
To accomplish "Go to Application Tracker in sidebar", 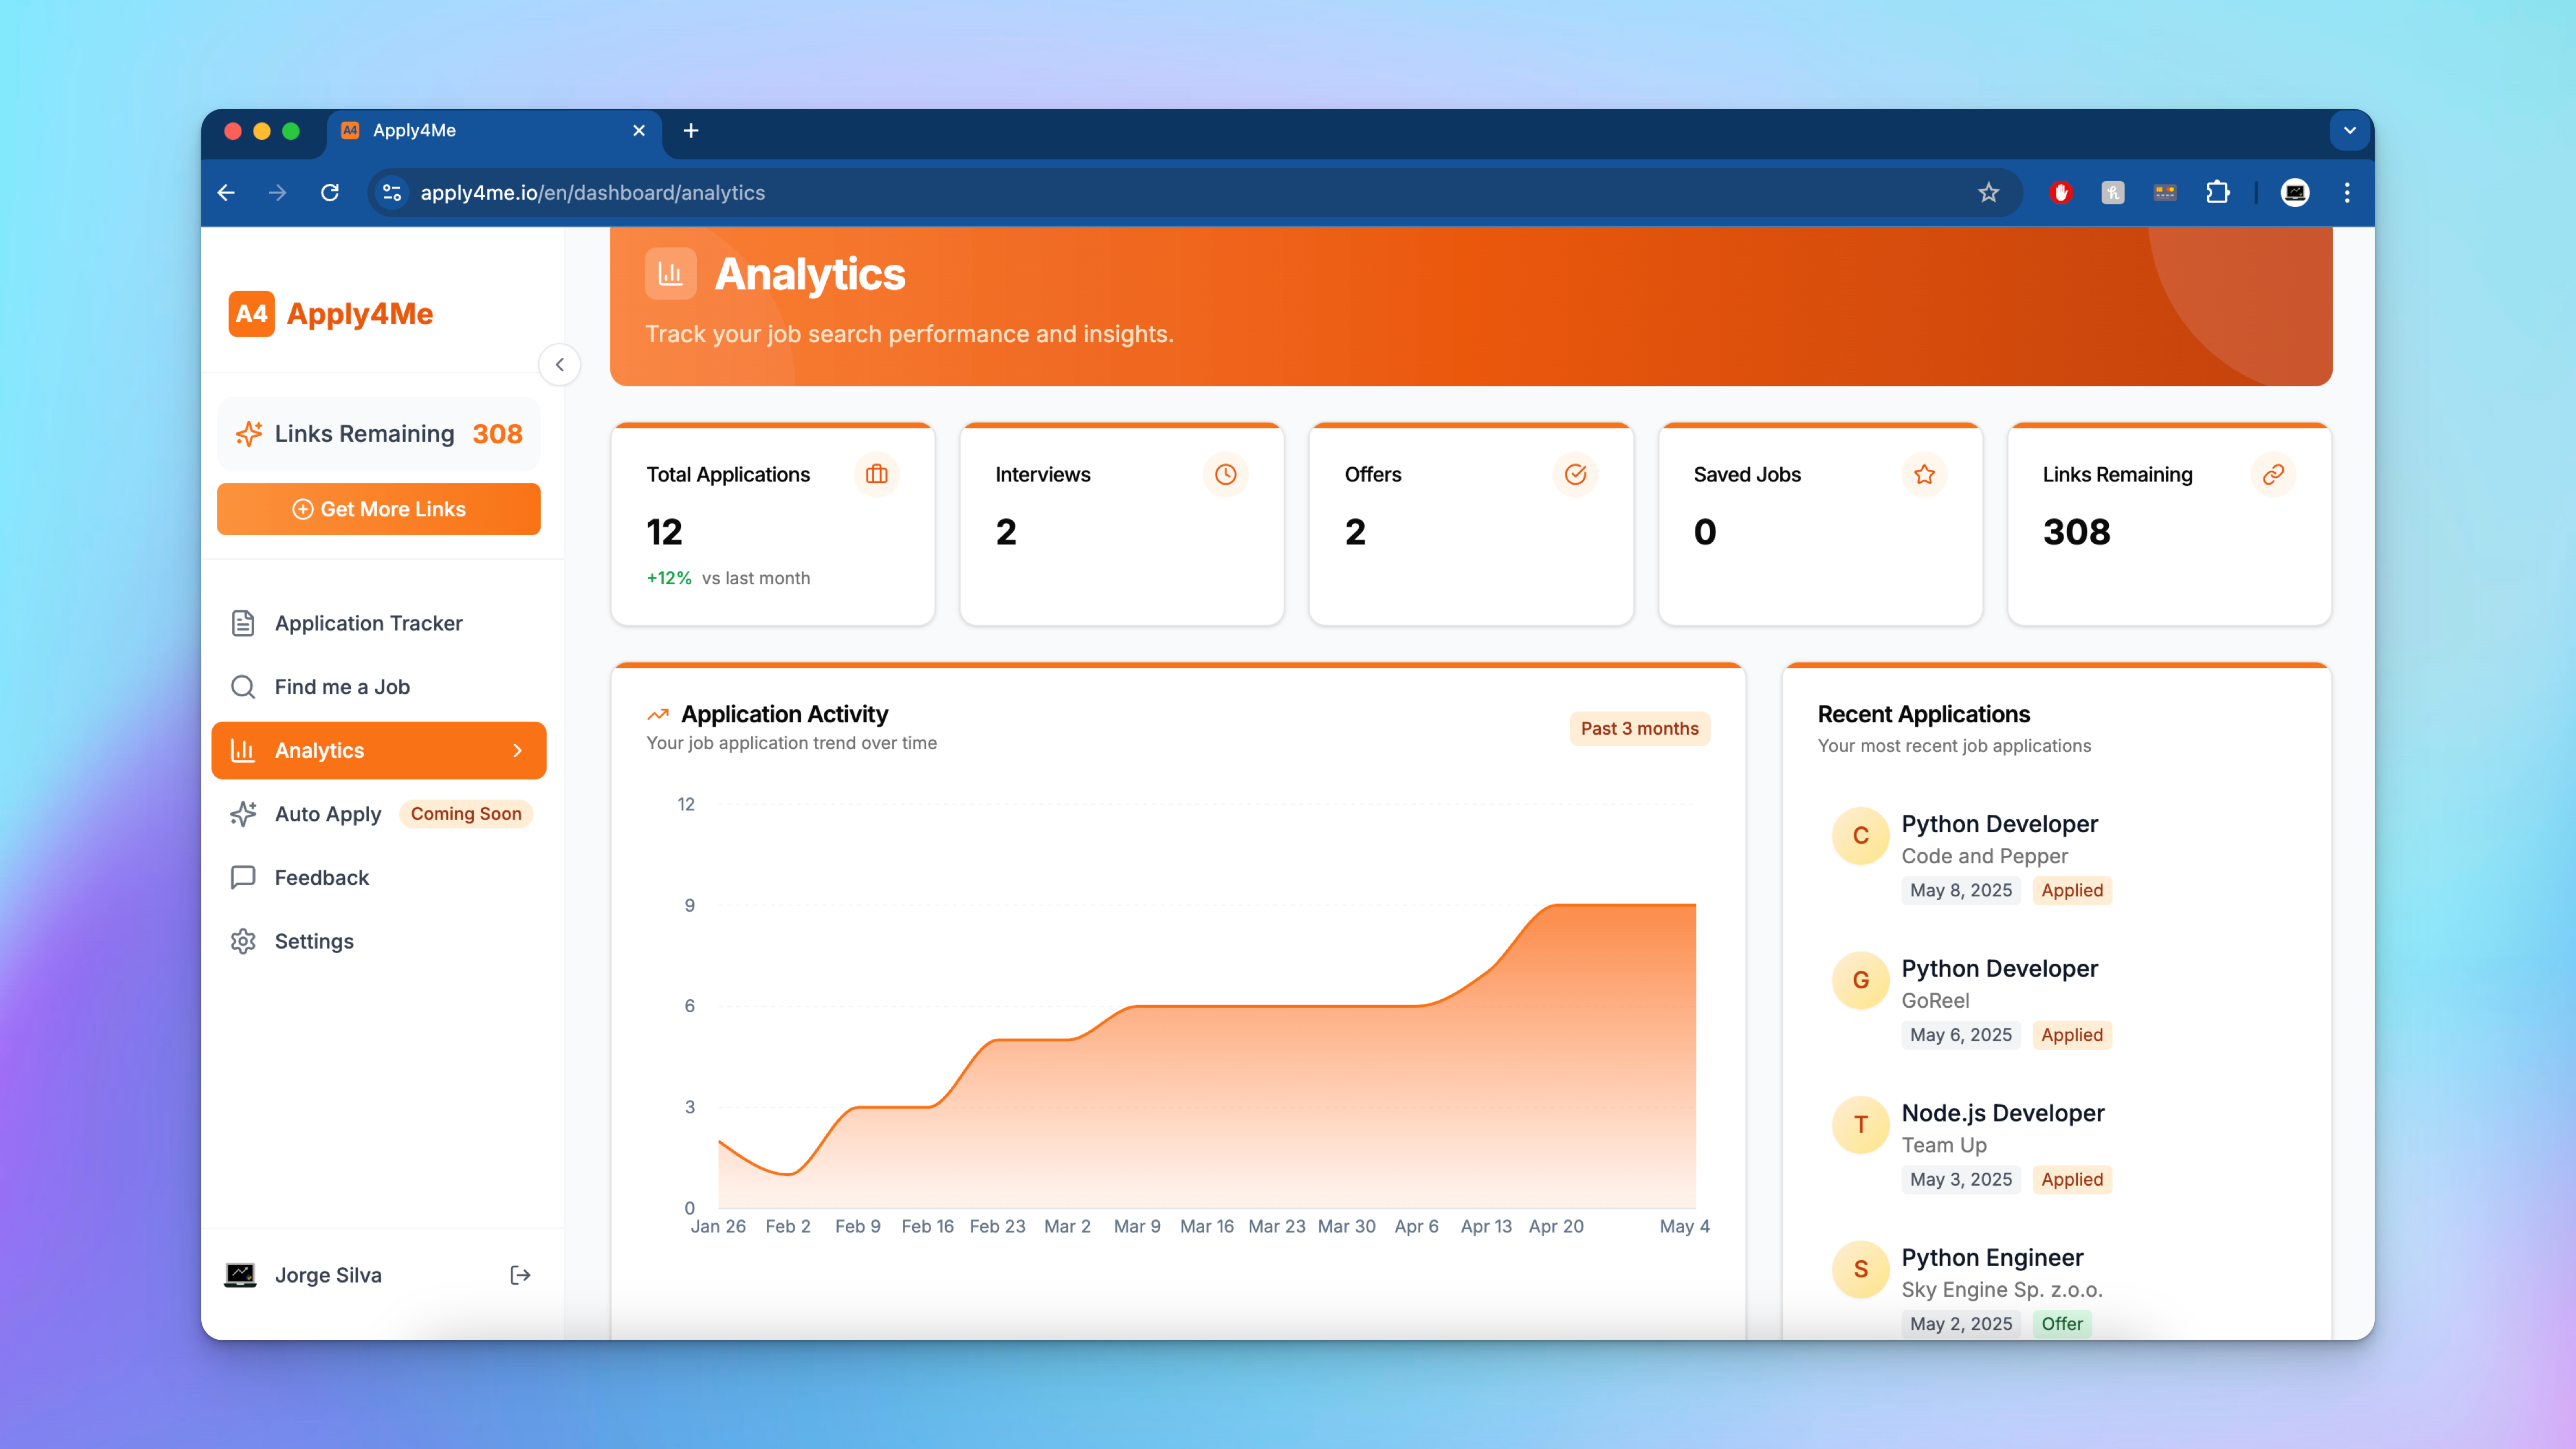I will pos(368,623).
